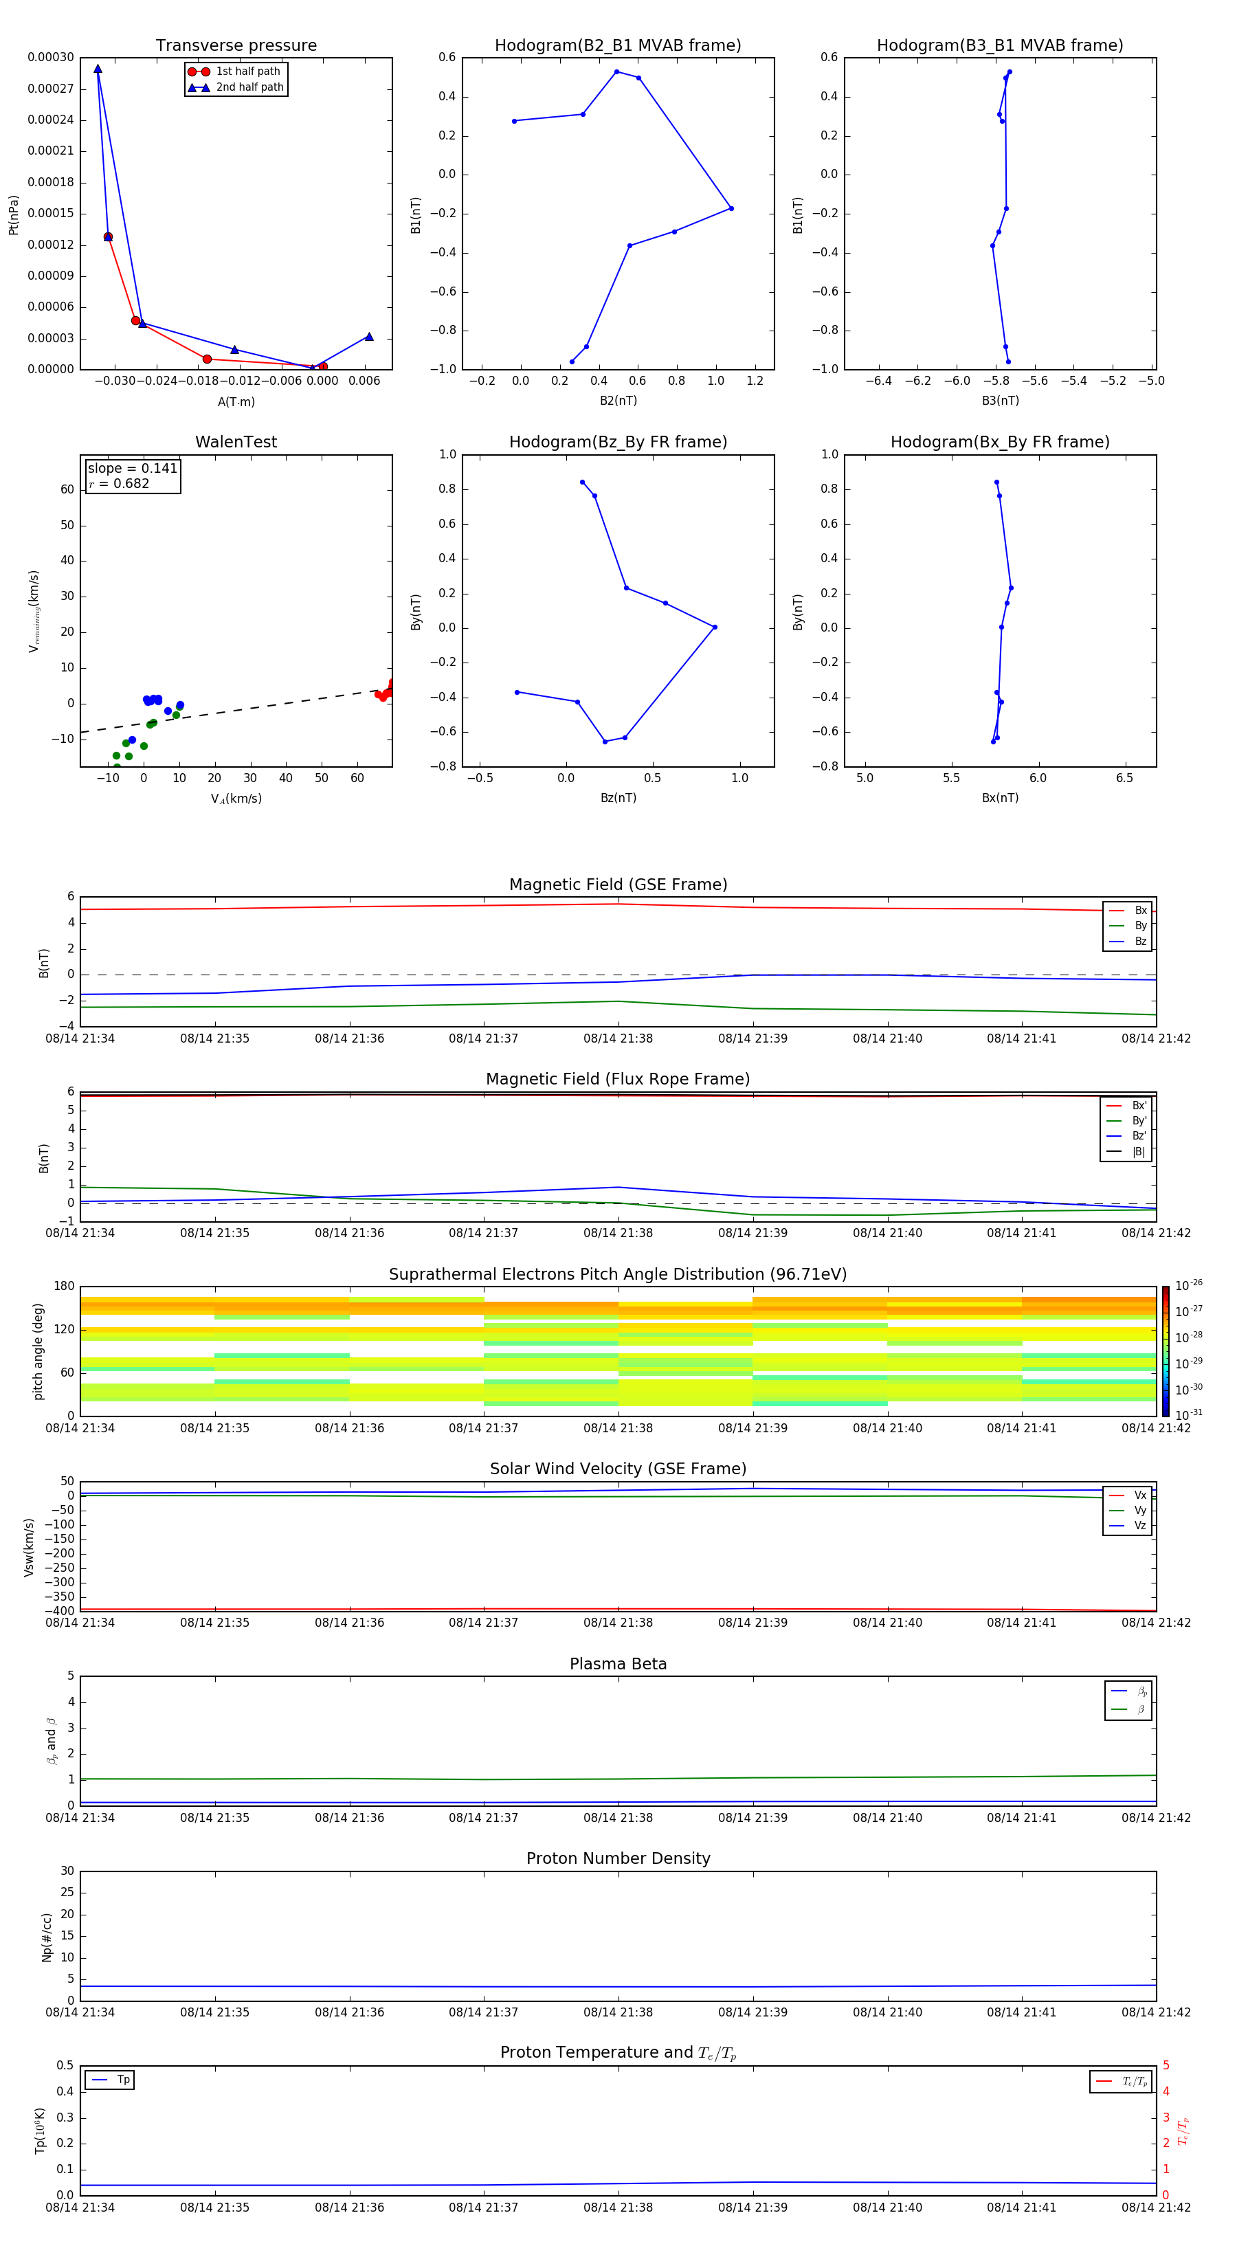The image size is (1237, 2268).
Task: Click the 'Tp' legend entry in temperature plot
Action: (x=110, y=2080)
